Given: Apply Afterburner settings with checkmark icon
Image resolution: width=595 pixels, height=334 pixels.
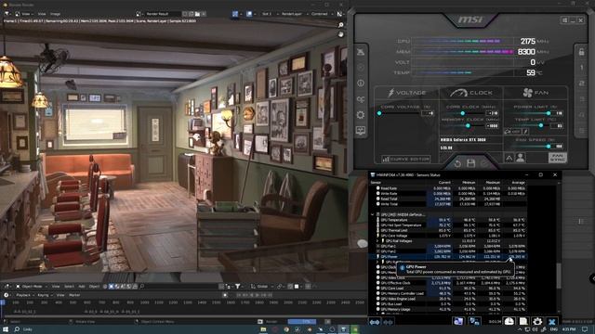Looking at the screenshot, I should click(484, 163).
